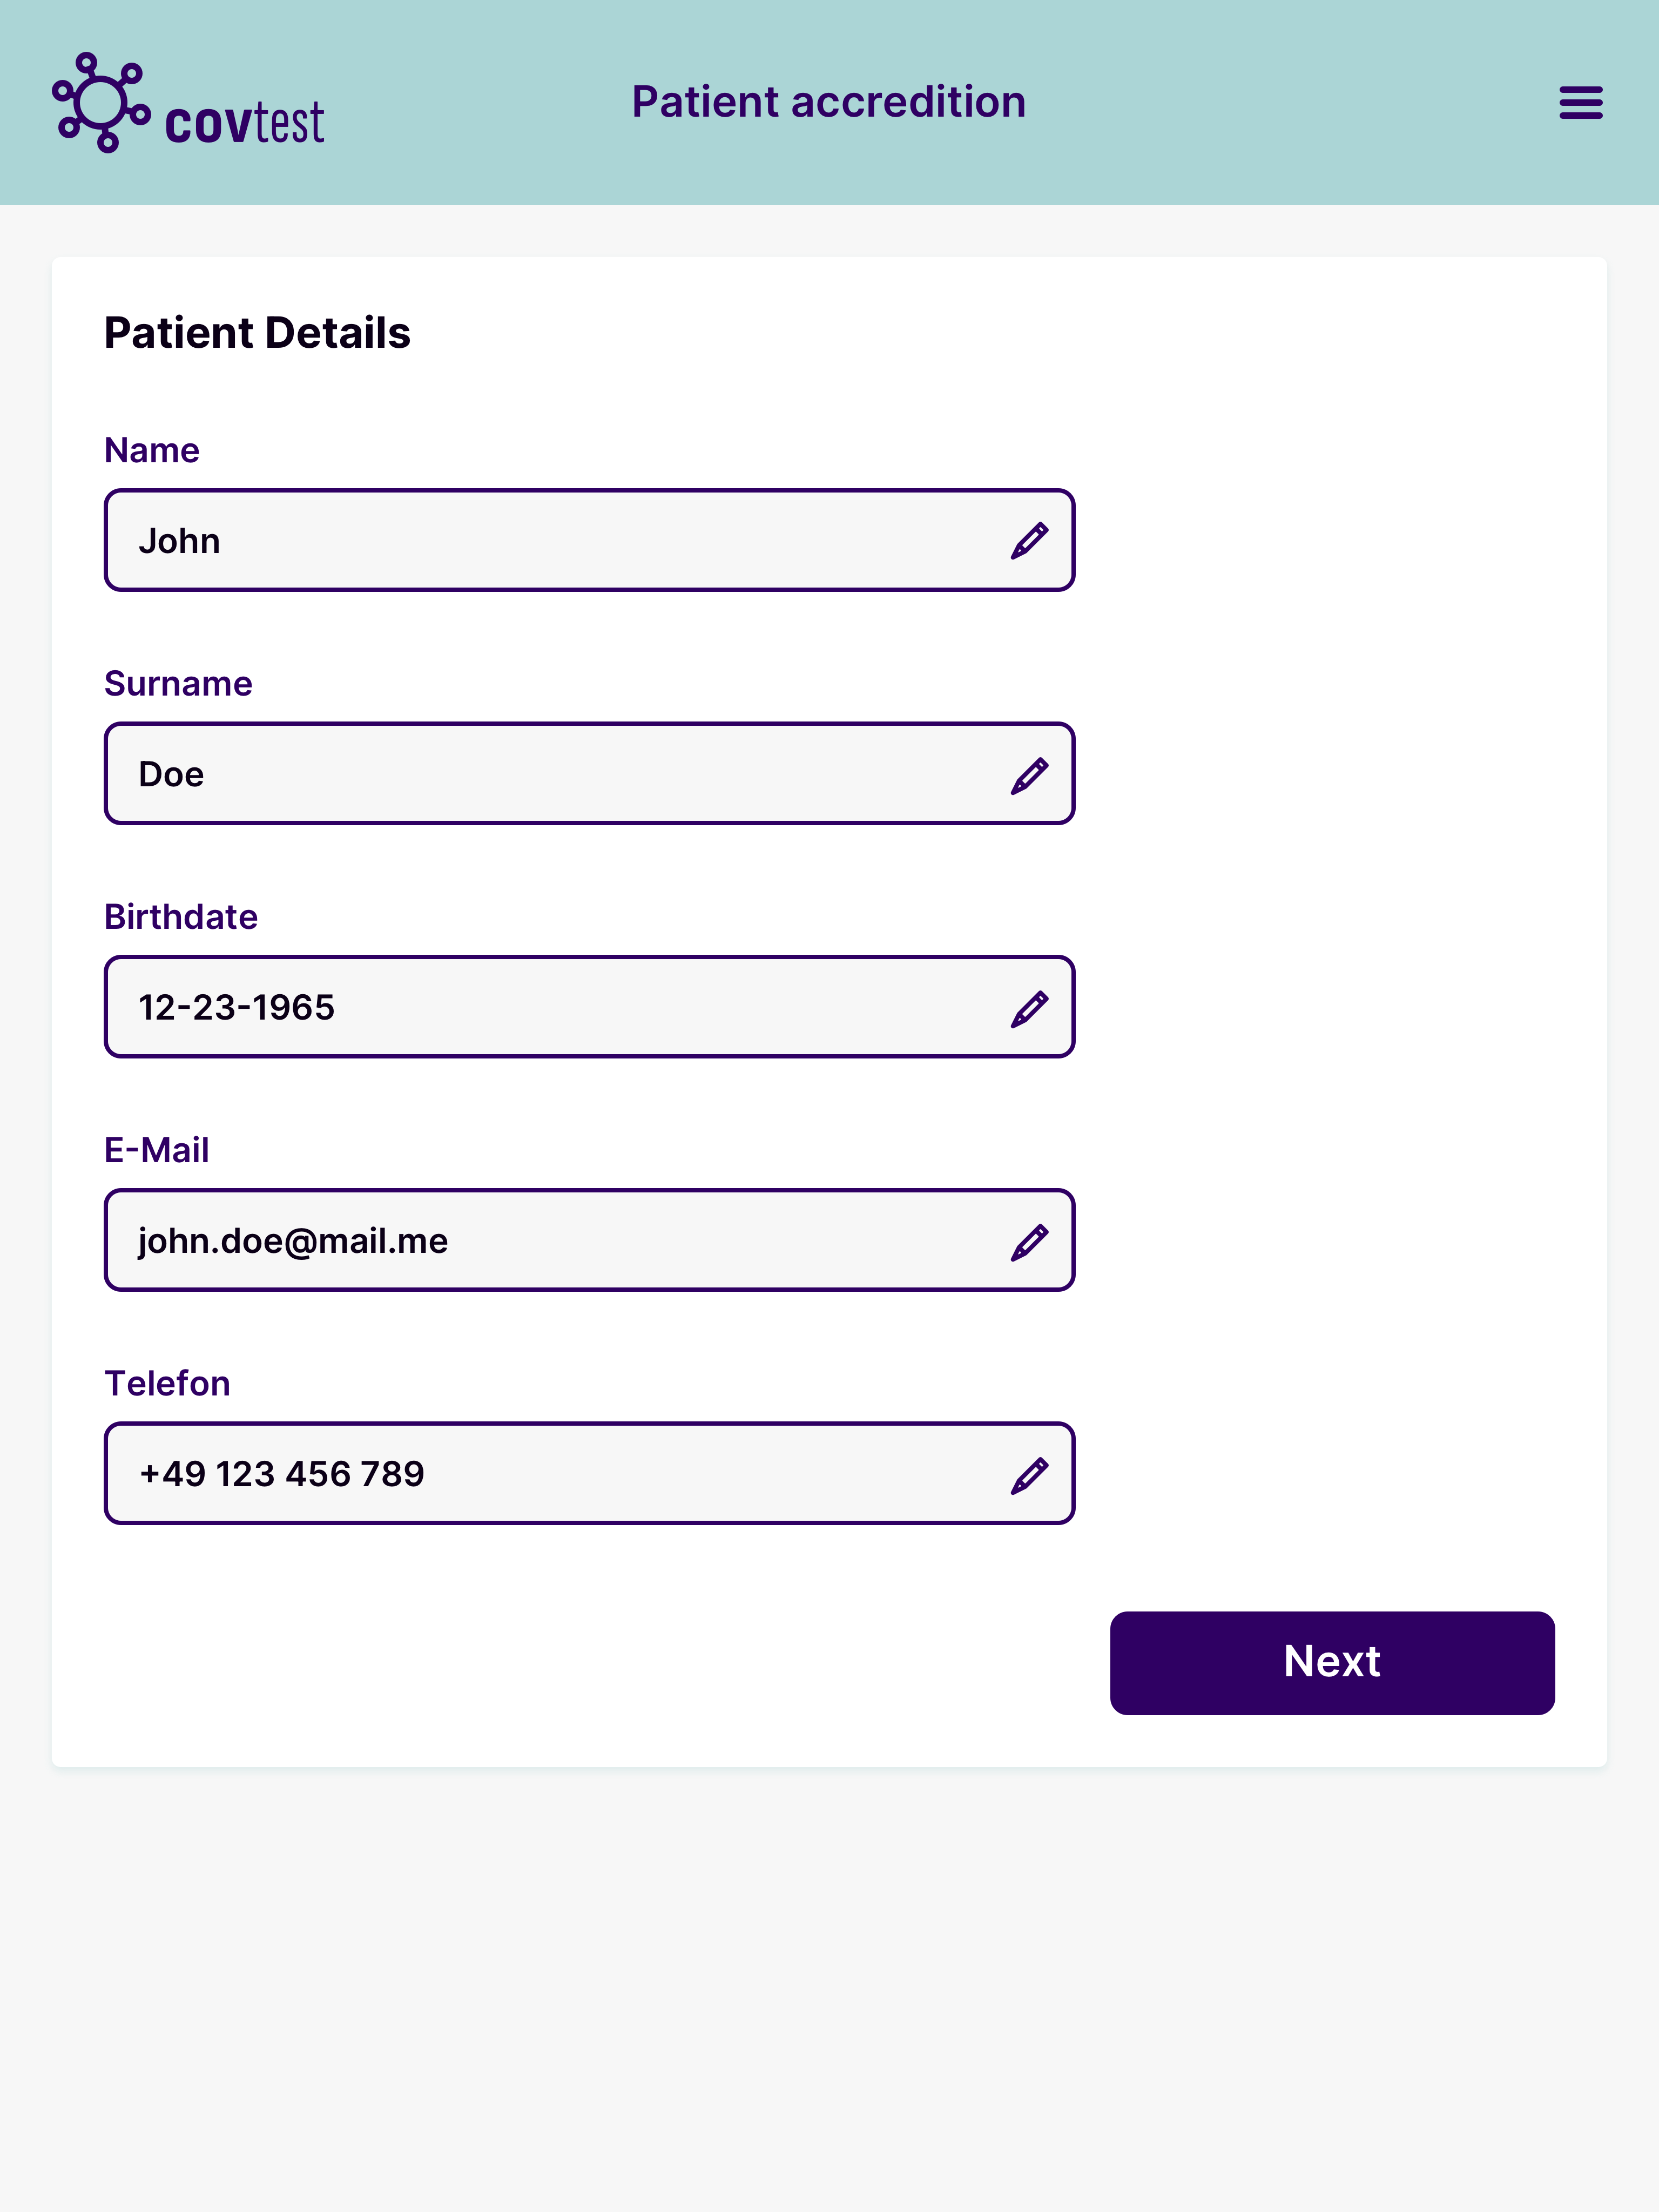This screenshot has height=2212, width=1659.
Task: Click the pencil icon in the Name field
Action: click(1029, 541)
